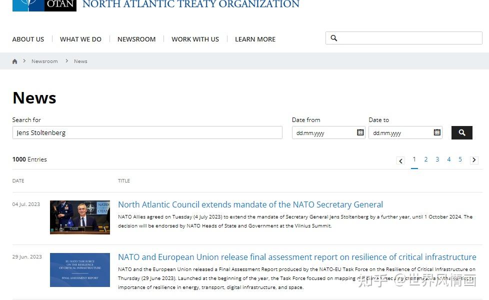Go to previous results page arrow
Screen dimensions: 489x300
tap(400, 160)
